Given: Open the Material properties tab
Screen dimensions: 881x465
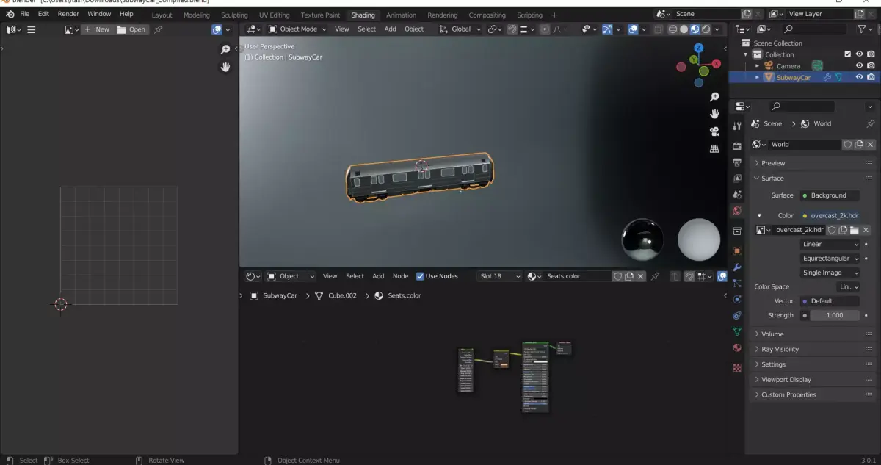Looking at the screenshot, I should (737, 348).
